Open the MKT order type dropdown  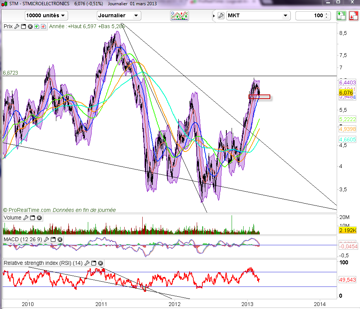tap(258, 16)
